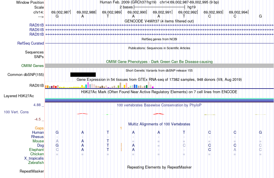
Task: Click the orange Gaps label
Action: (39, 128)
